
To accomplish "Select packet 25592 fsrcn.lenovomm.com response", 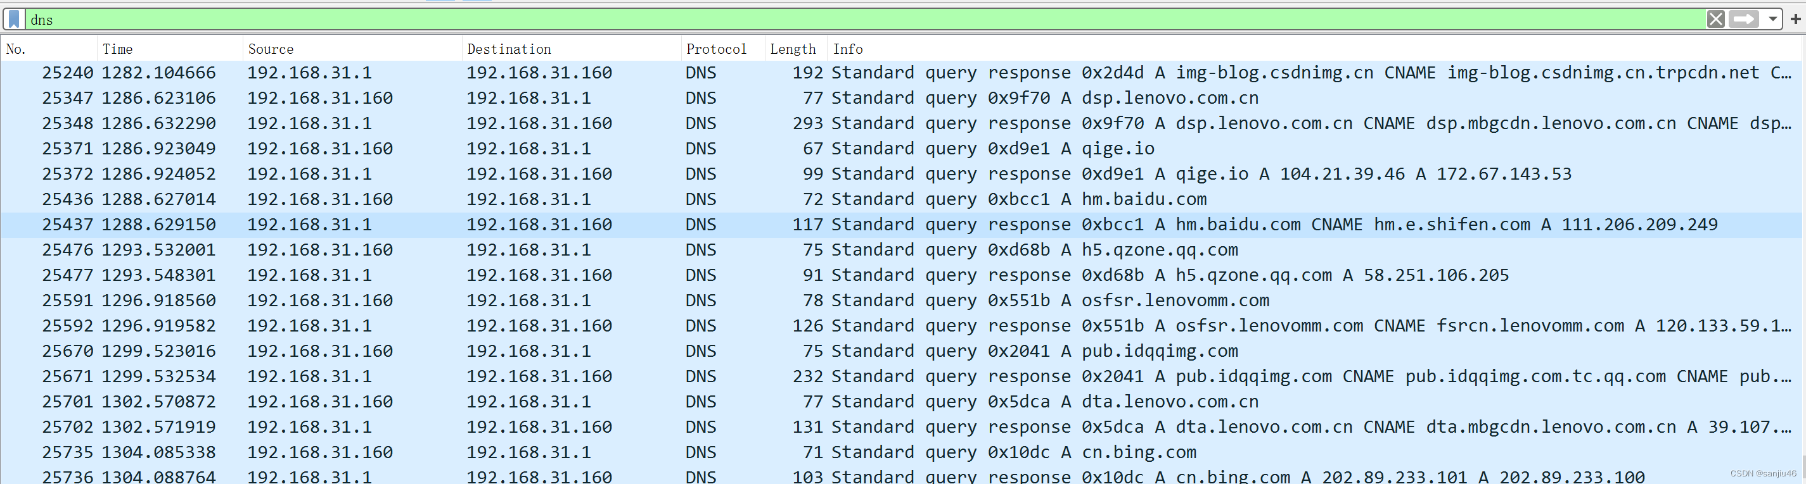I will [901, 326].
